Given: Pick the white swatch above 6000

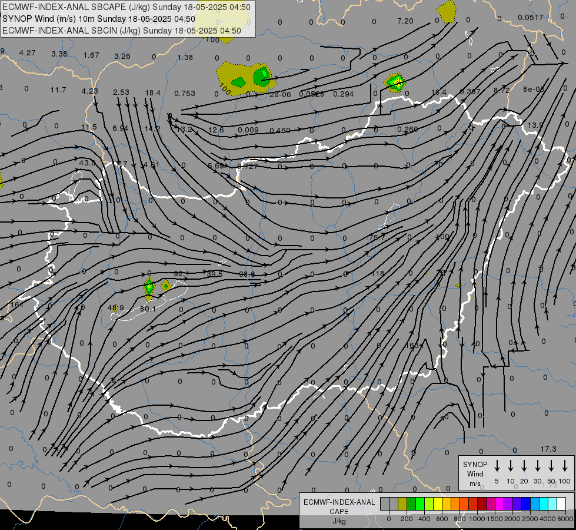Looking at the screenshot, I should (x=561, y=504).
